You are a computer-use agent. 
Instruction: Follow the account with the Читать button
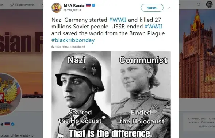[x=152, y=8]
